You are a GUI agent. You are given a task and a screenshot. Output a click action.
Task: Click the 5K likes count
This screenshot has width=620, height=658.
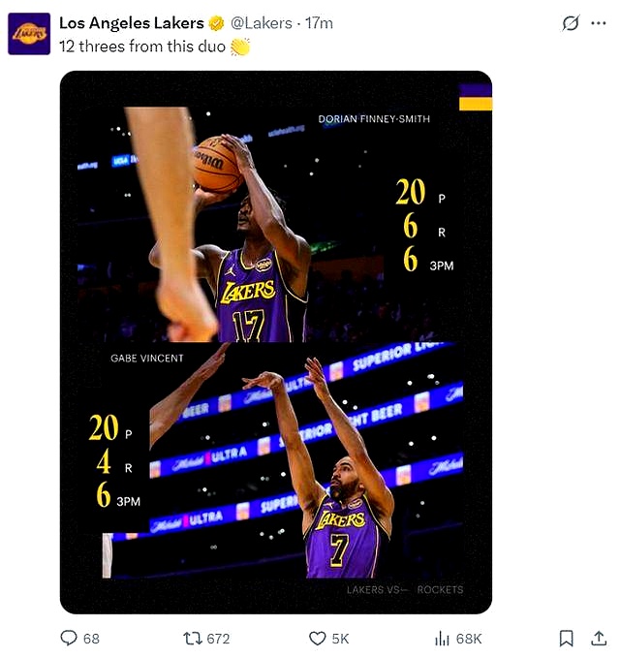click(x=340, y=639)
